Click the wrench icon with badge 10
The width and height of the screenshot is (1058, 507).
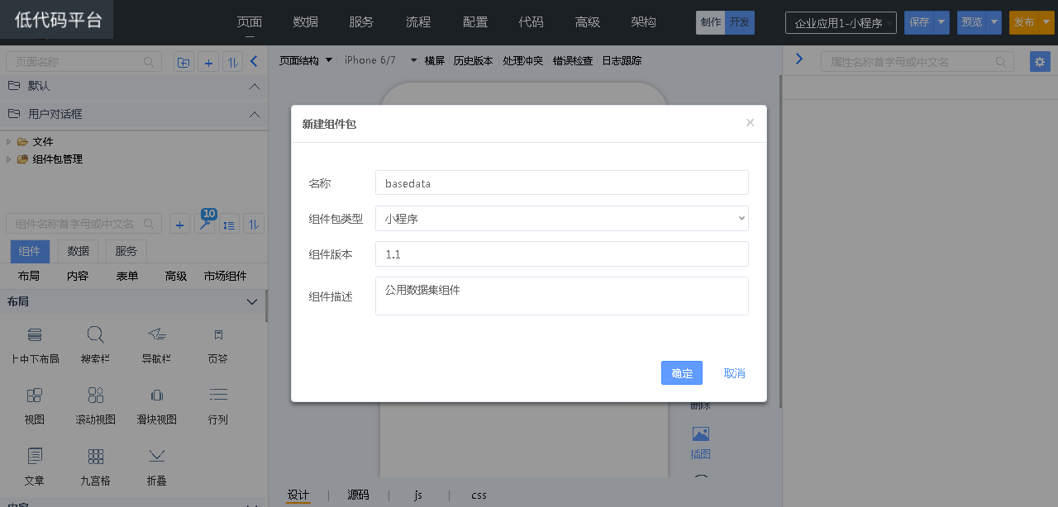click(204, 224)
